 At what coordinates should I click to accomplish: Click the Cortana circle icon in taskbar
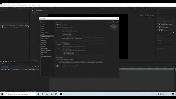click(x=38, y=94)
